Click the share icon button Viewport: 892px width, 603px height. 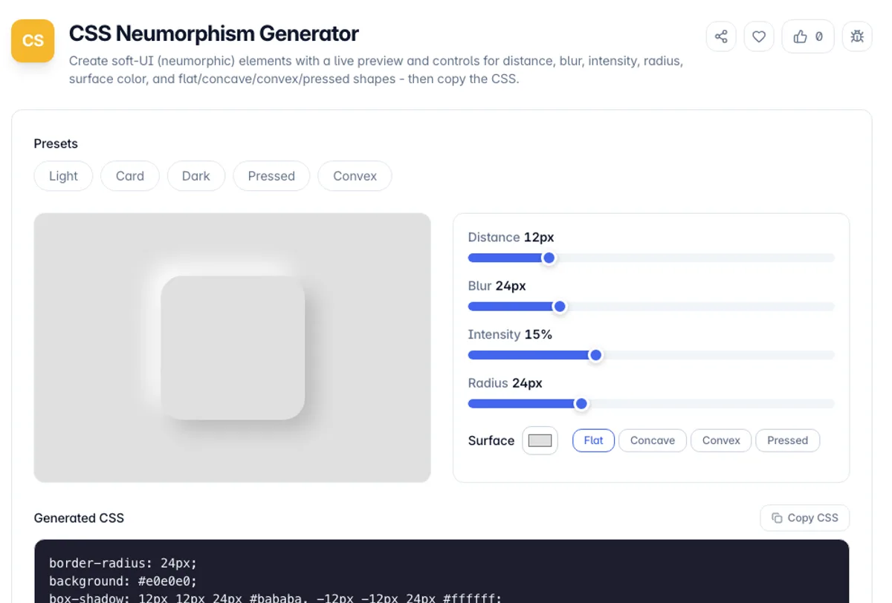(721, 36)
